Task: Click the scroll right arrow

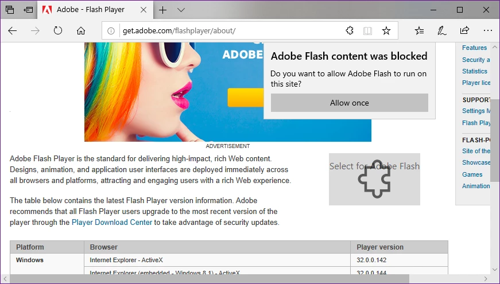Action: click(486, 279)
